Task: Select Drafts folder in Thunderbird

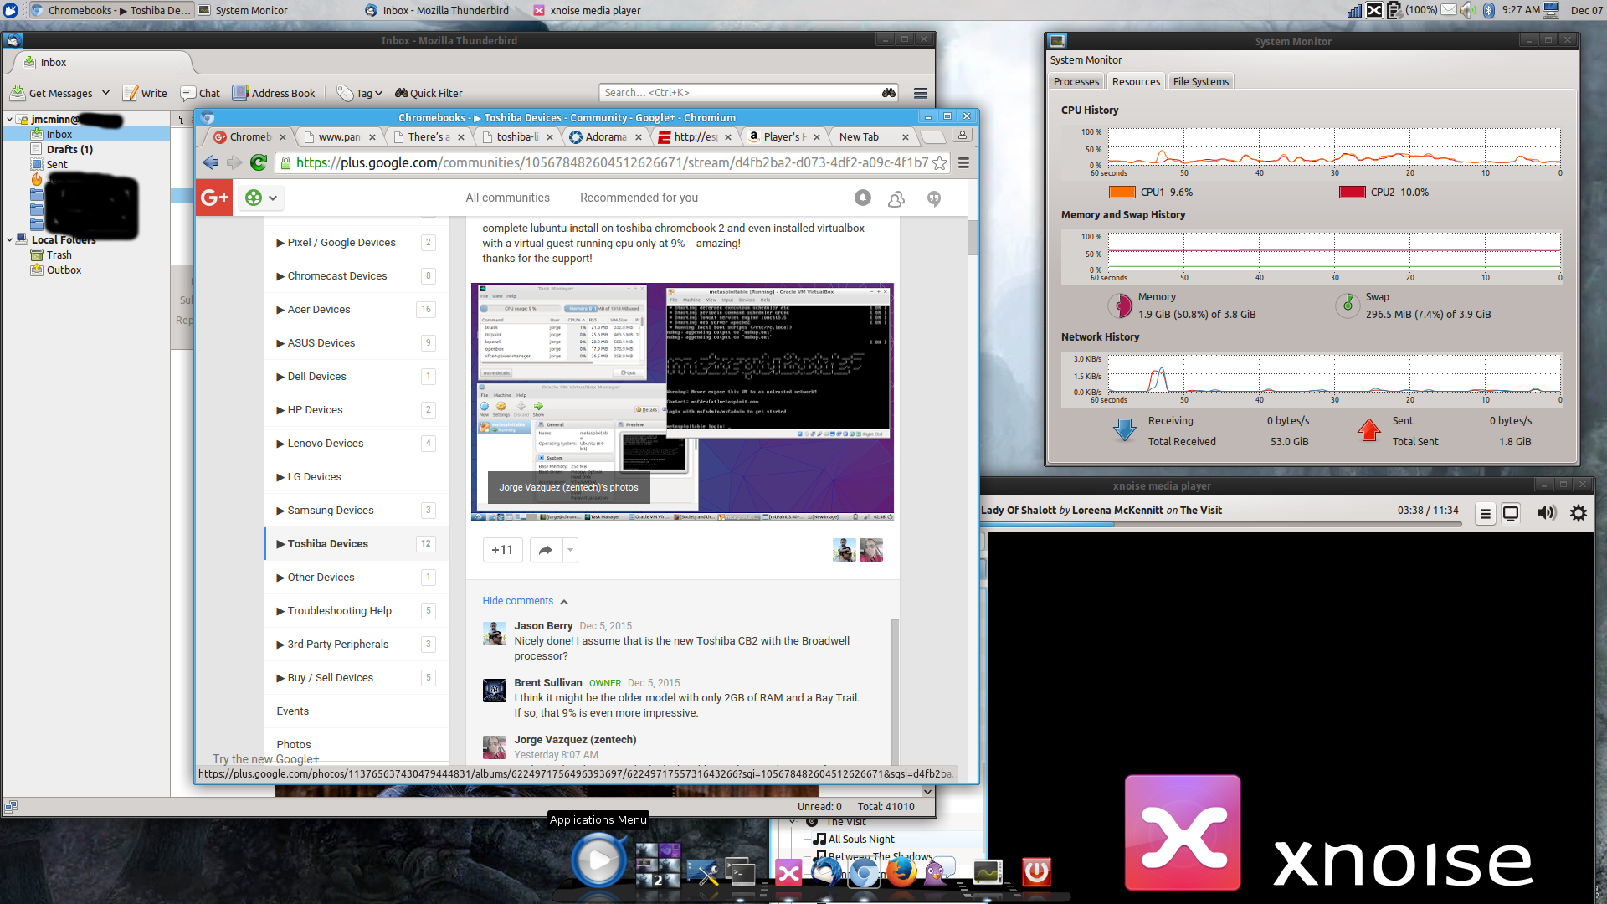Action: [69, 150]
